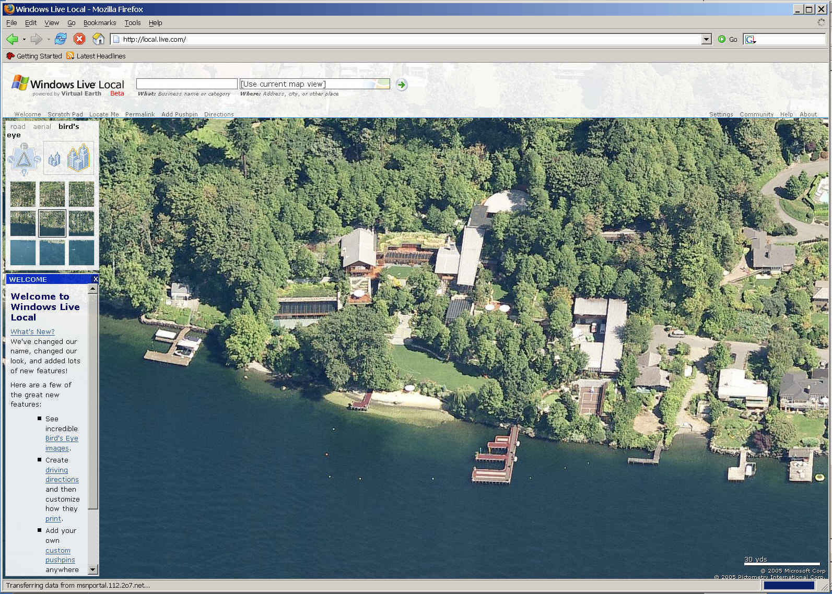
Task: Open the address bar history dropdown
Action: coord(706,39)
